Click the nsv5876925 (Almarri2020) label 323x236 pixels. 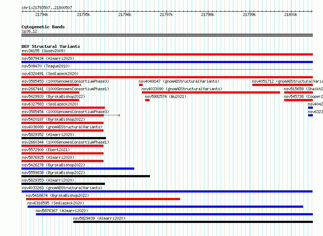48,157
